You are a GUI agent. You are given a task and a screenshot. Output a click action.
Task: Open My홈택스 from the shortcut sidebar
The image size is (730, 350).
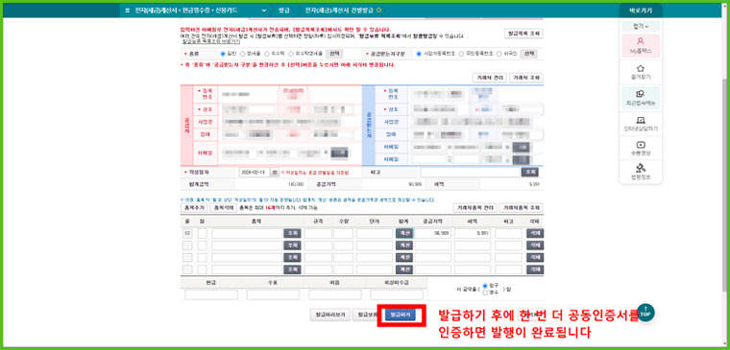[641, 46]
